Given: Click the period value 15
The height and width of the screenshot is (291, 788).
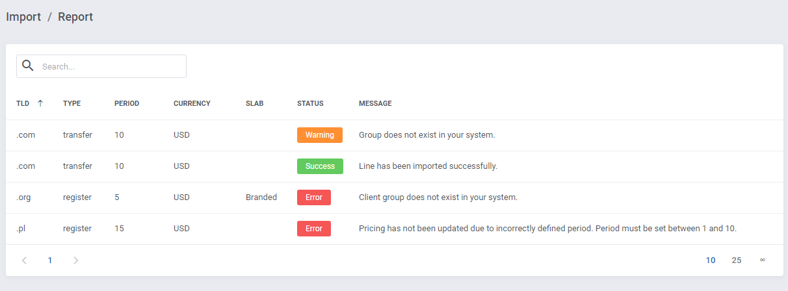Looking at the screenshot, I should (119, 229).
